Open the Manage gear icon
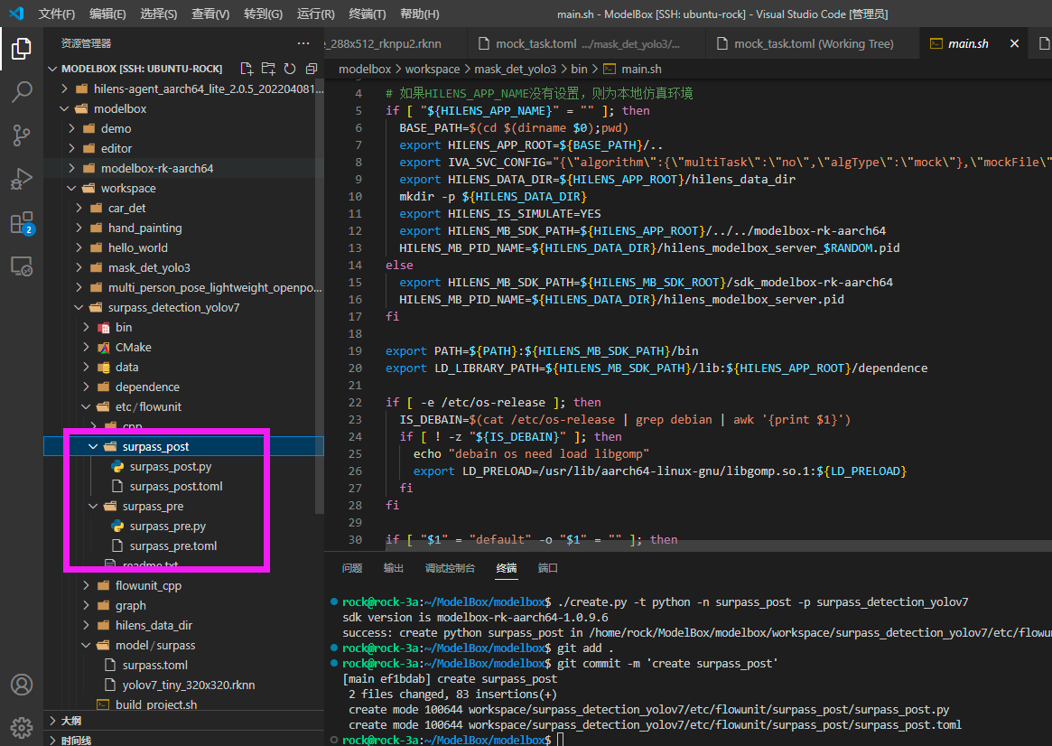The image size is (1052, 746). pos(22,726)
